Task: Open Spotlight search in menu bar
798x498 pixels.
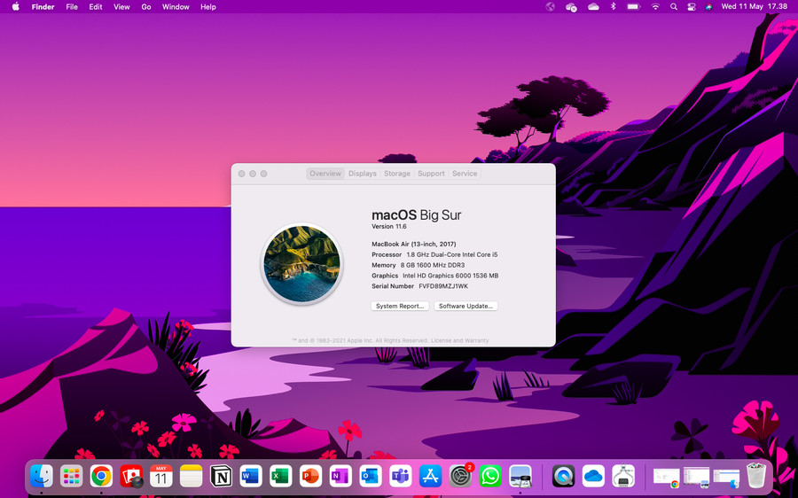Action: (x=674, y=6)
